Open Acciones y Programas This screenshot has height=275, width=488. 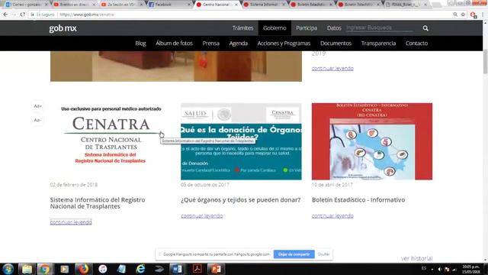[x=284, y=44]
